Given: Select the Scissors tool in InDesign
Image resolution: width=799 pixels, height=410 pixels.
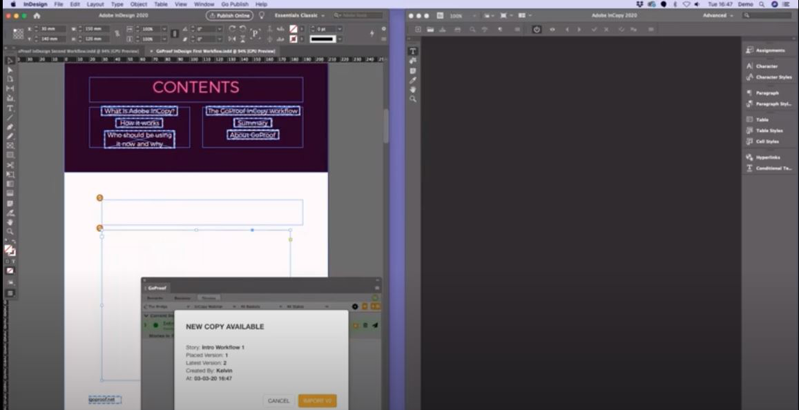Looking at the screenshot, I should point(10,164).
